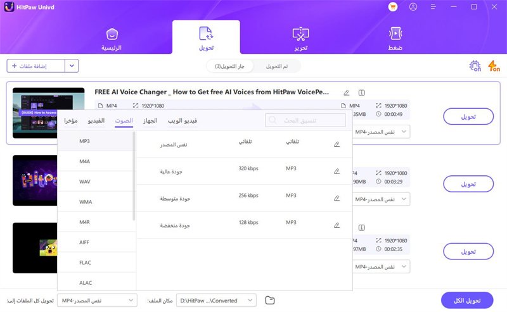Open the Compress (ضغط) module

(395, 38)
